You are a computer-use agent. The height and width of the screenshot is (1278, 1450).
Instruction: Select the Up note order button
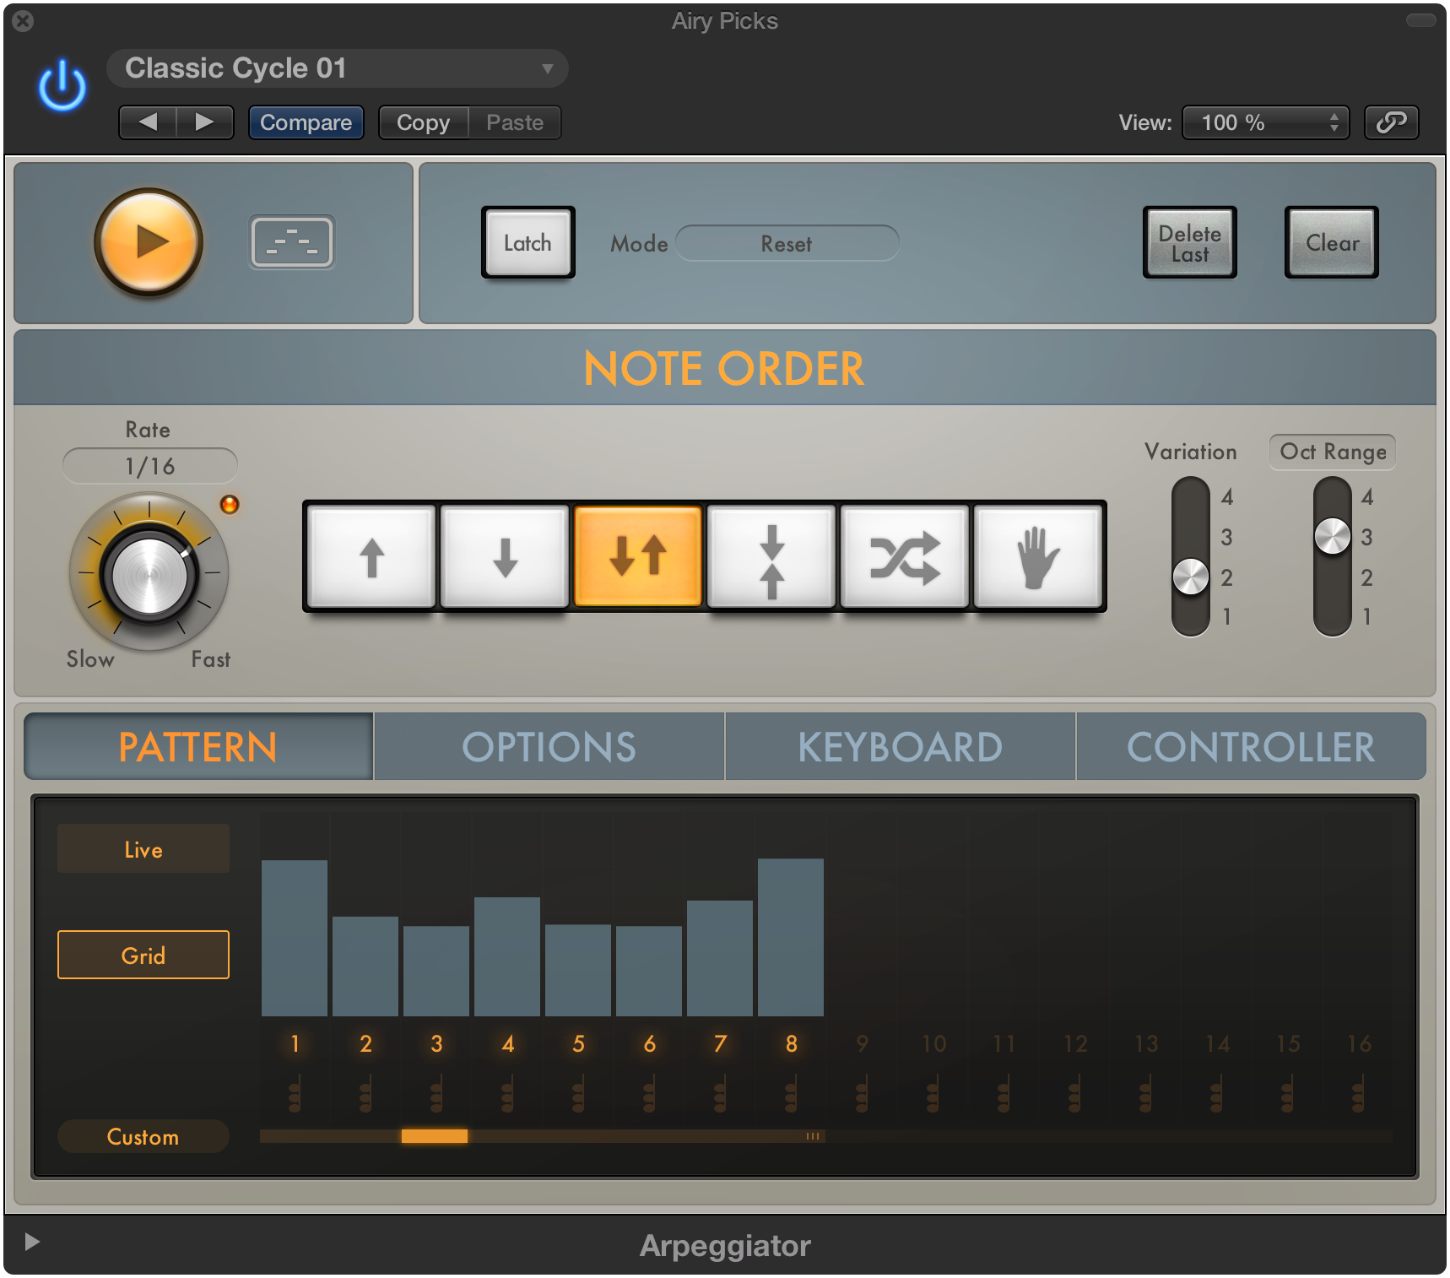(371, 556)
